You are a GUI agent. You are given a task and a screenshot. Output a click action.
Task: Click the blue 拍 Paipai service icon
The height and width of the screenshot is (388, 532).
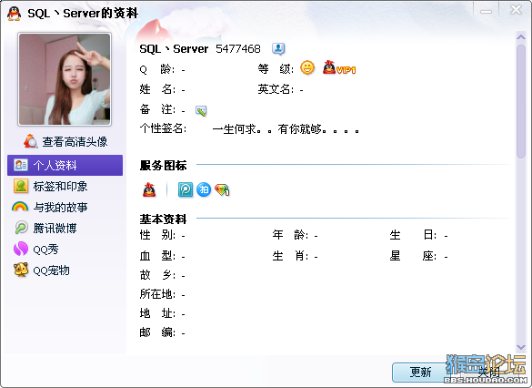(x=204, y=189)
